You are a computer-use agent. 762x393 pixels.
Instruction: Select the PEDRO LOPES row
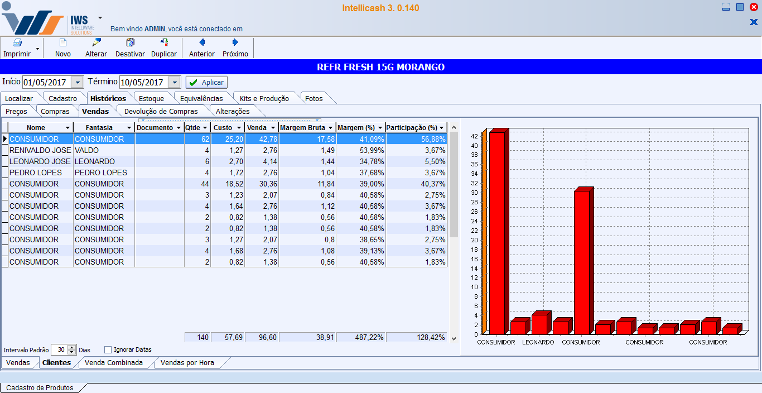tap(228, 172)
